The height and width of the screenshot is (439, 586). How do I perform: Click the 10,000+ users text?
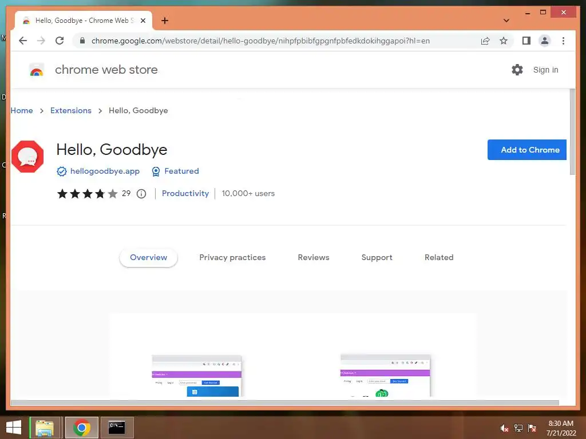pos(248,193)
